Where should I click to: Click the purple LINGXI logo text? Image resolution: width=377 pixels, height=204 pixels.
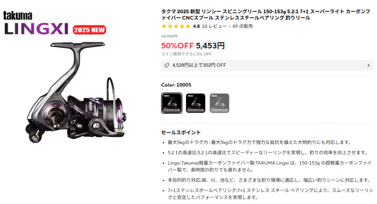tap(36, 29)
